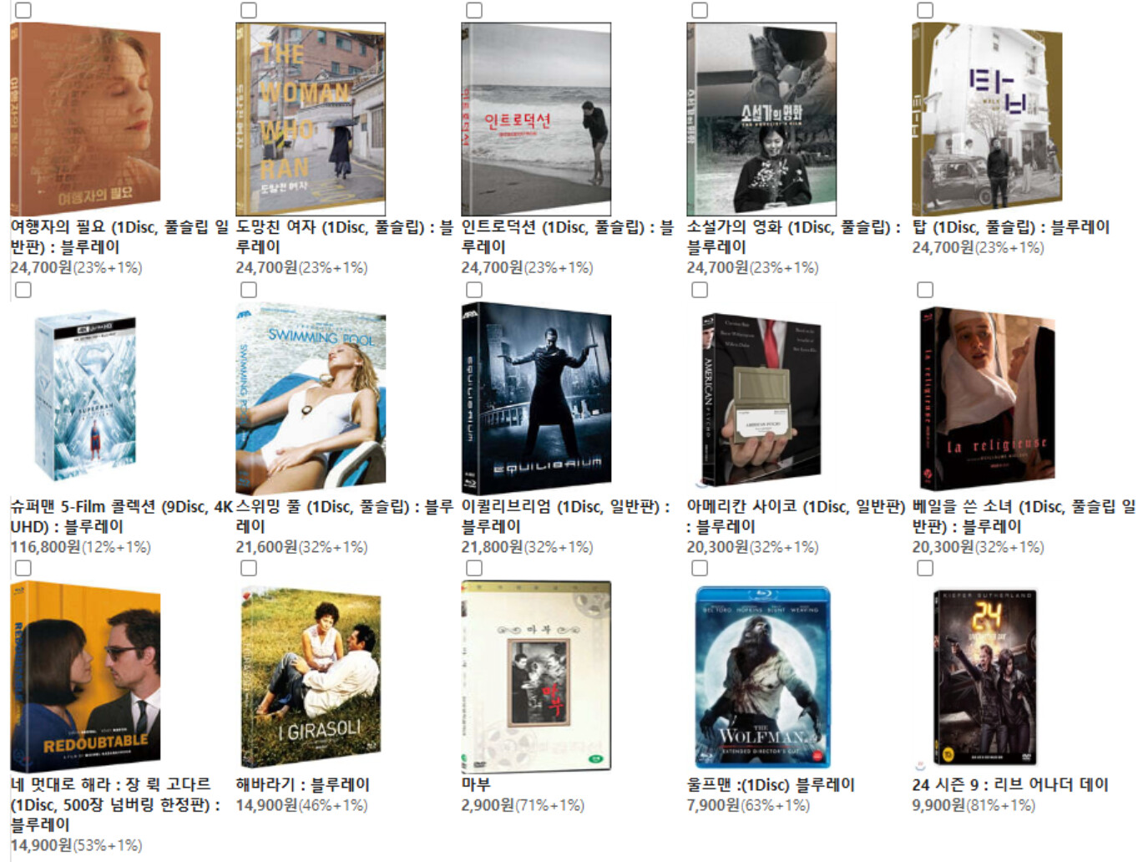Click 24,700원 price under 인트로덕션
The width and height of the screenshot is (1143, 862).
[x=492, y=267]
